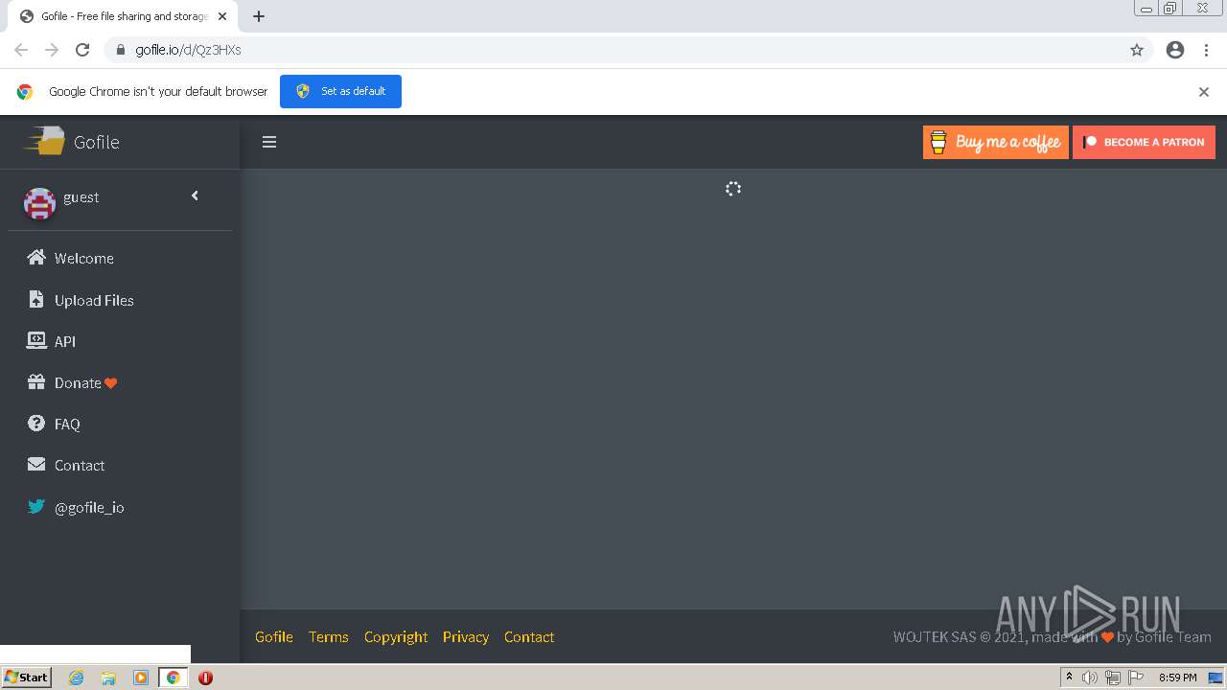Image resolution: width=1227 pixels, height=690 pixels.
Task: Open the Chrome three-dot menu
Action: coord(1207,50)
